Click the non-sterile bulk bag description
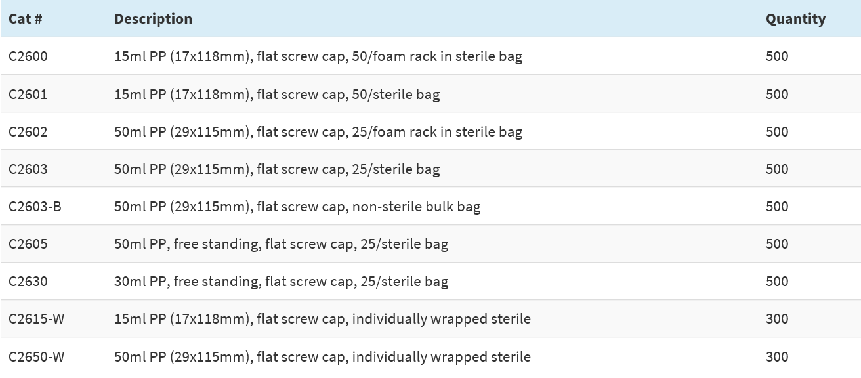This screenshot has height=378, width=861. tap(297, 207)
